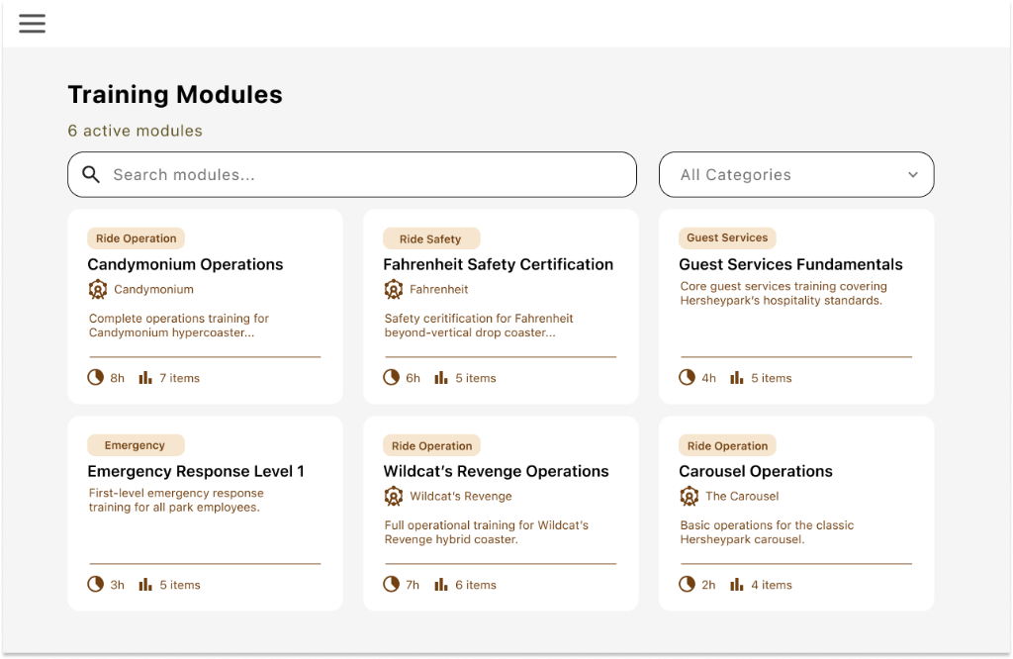Focus the Search modules input field
This screenshot has width=1013, height=659.
(x=352, y=174)
